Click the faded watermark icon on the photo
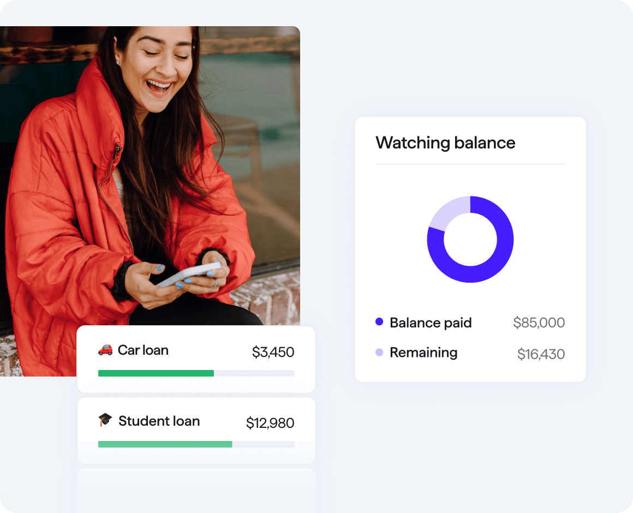The image size is (633, 513). pyautogui.click(x=276, y=87)
